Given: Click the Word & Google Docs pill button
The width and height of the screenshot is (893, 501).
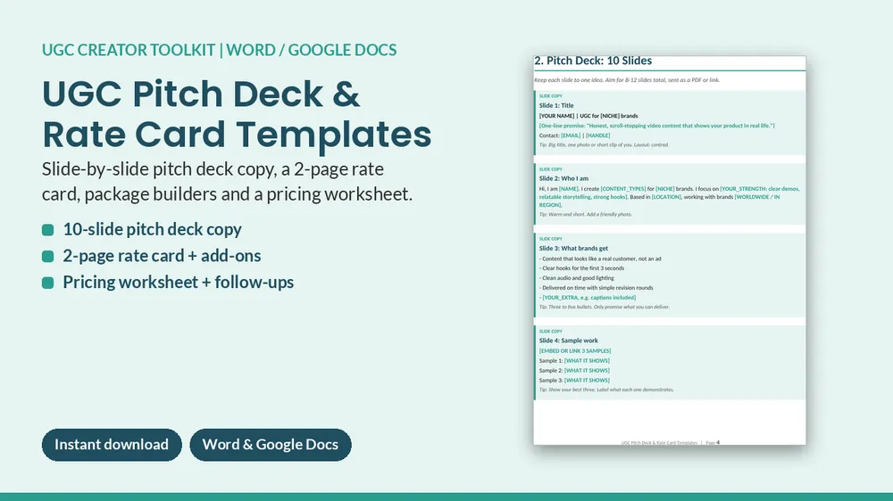Looking at the screenshot, I should (x=271, y=445).
